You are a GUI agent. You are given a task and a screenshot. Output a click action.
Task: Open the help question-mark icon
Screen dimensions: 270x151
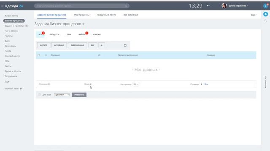(x=265, y=6)
